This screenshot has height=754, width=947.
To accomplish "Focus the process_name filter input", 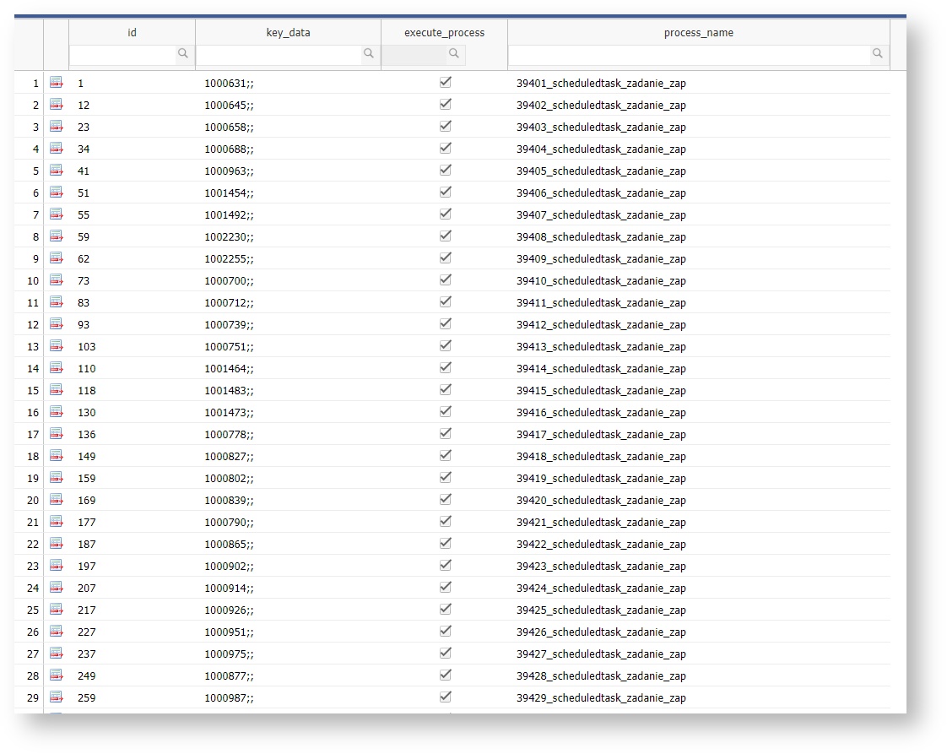I will click(689, 54).
